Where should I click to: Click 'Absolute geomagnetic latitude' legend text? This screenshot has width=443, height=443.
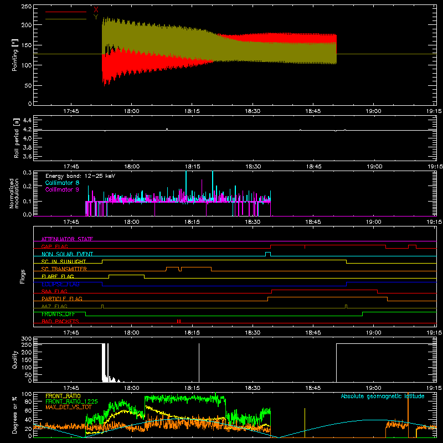383,396
